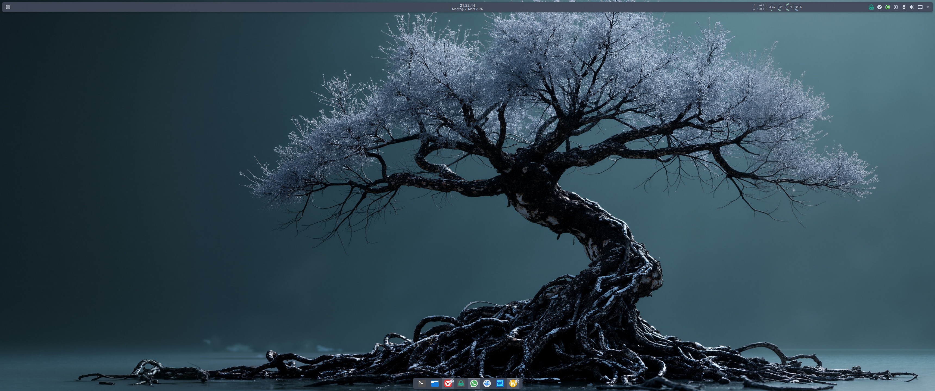Open the calendar from the digital clock

coord(467,7)
